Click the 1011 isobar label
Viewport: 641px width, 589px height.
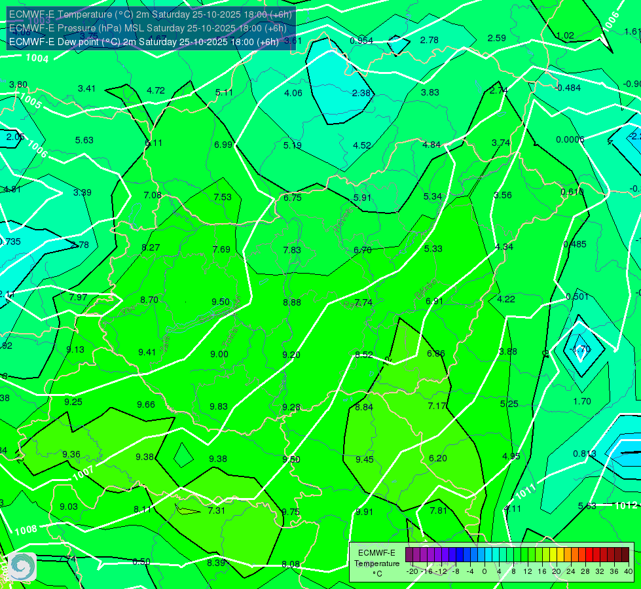pos(525,491)
